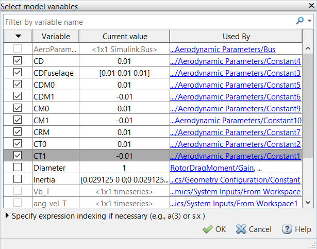Enable the Diameter variable checkbox
317x249 pixels.
(18, 168)
